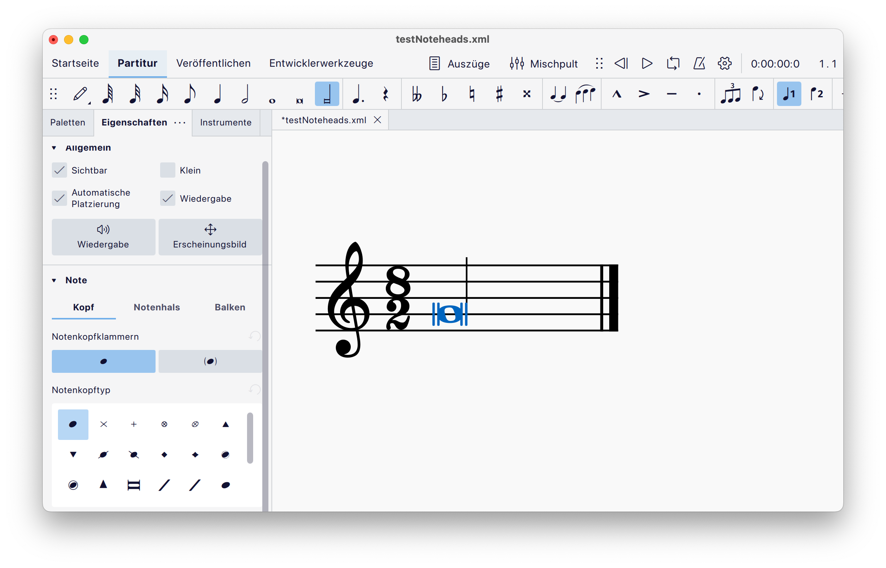The height and width of the screenshot is (568, 886).
Task: Disable the Sichtbar checkbox
Action: (59, 170)
